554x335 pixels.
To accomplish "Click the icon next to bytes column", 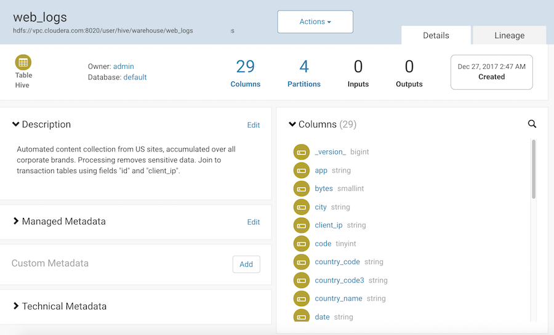I will (x=301, y=188).
